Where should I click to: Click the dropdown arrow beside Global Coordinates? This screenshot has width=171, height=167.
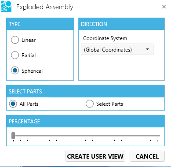(x=147, y=49)
